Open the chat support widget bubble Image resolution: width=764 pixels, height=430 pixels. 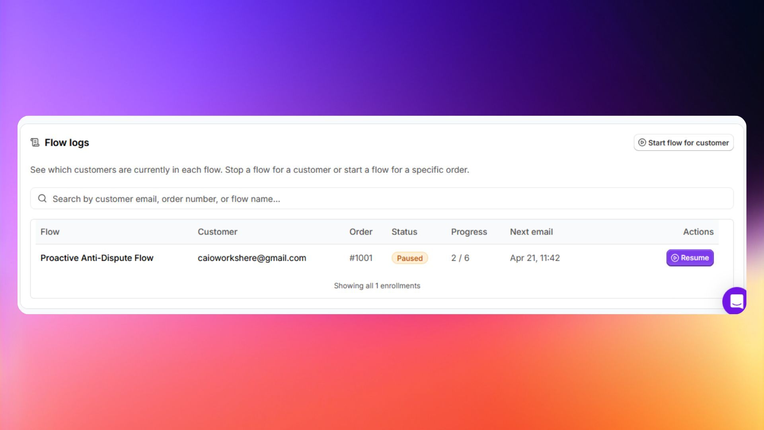[x=735, y=301]
